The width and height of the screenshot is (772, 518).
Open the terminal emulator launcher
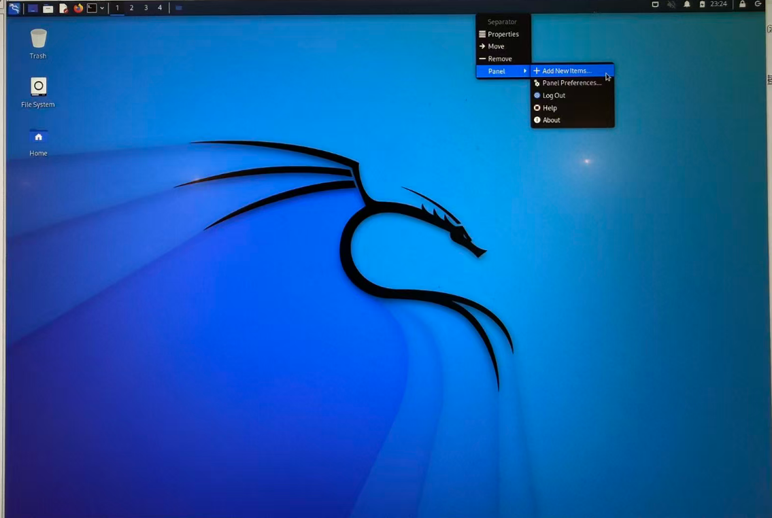coord(92,8)
